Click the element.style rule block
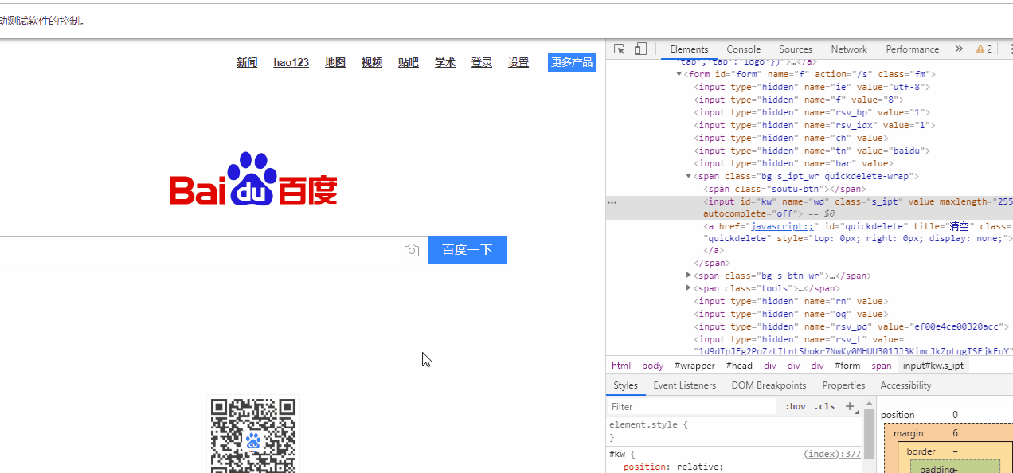 (735, 431)
